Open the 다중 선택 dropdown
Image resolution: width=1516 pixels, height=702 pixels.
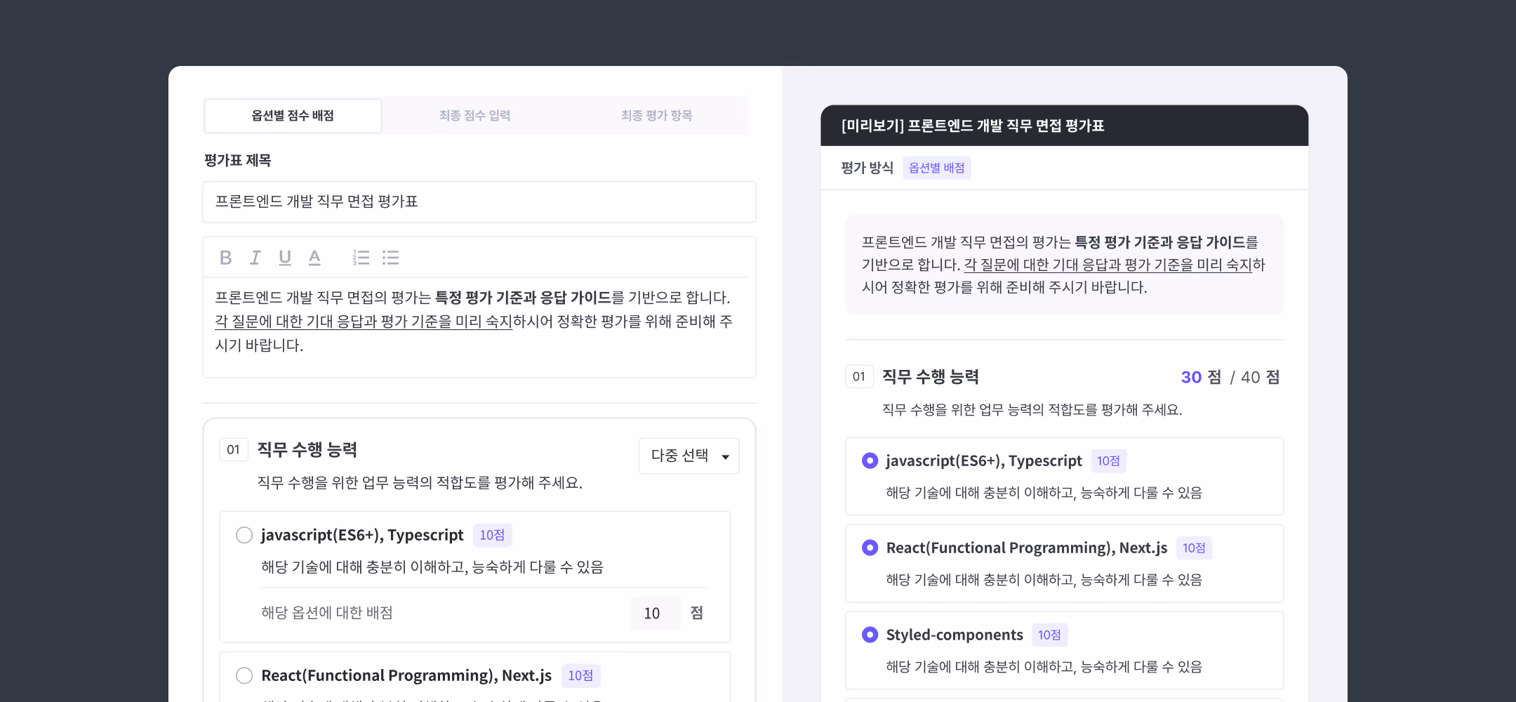[689, 456]
